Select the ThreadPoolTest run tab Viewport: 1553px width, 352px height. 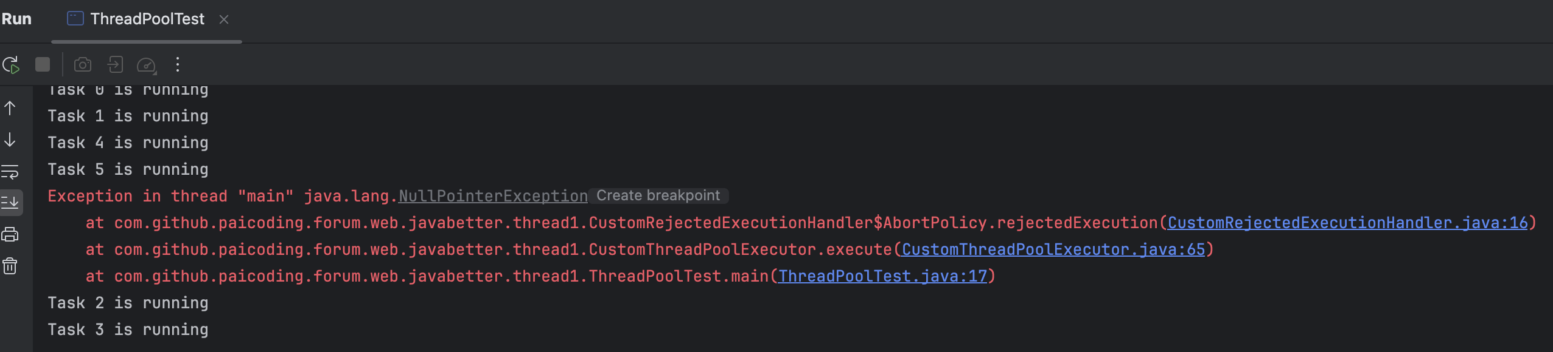tap(147, 19)
